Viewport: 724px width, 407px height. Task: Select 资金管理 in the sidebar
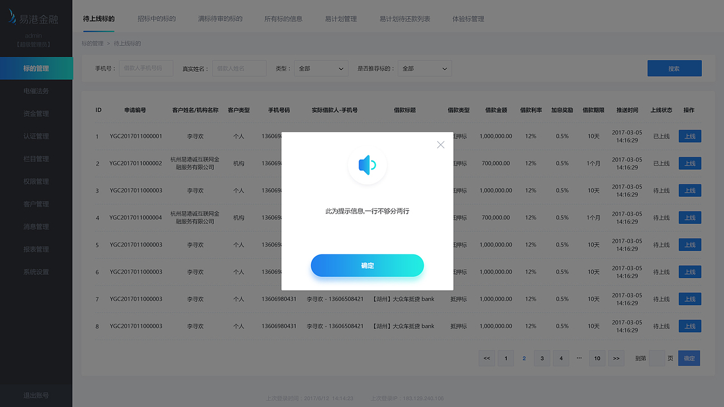[36, 113]
